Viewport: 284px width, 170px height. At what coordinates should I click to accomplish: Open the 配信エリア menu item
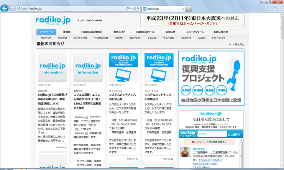point(119,32)
